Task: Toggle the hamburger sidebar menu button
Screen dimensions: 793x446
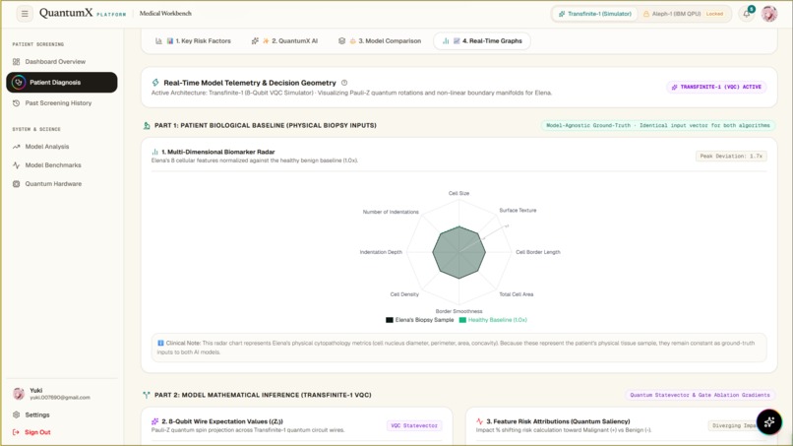Action: 25,14
